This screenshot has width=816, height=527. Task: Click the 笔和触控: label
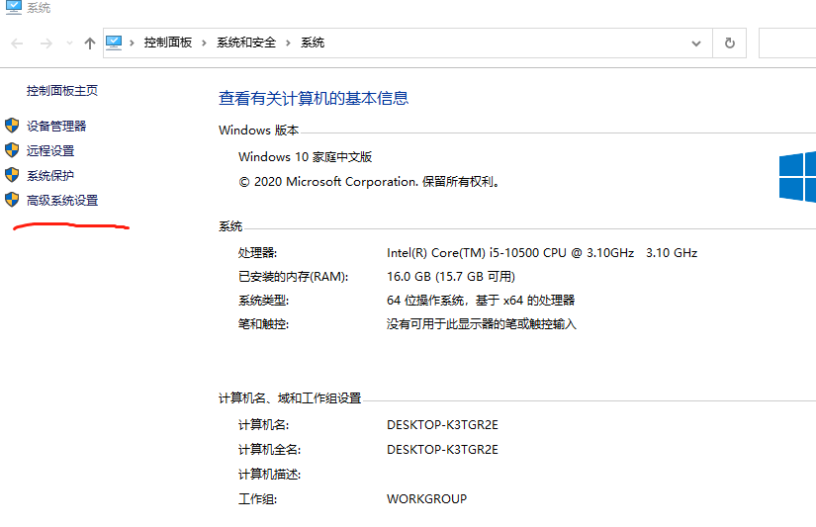tap(263, 324)
